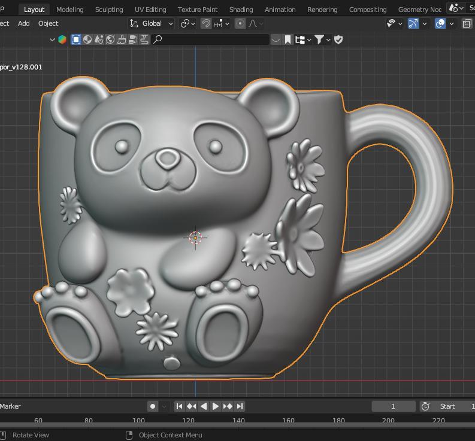Play the animation forward
This screenshot has width=475, height=441.
coord(216,406)
